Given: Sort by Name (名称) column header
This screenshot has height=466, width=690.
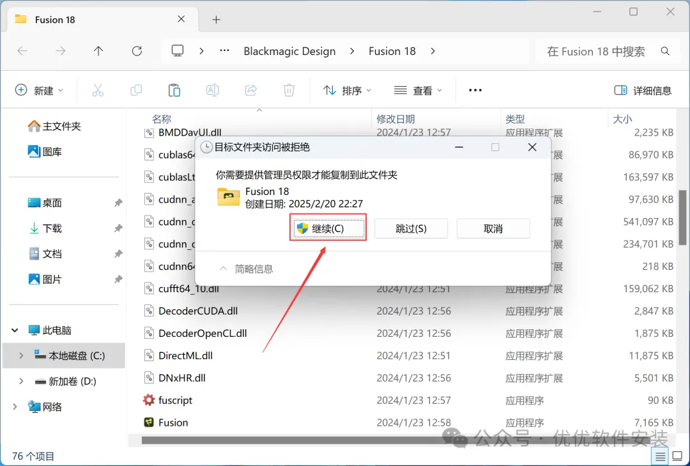Looking at the screenshot, I should (162, 119).
